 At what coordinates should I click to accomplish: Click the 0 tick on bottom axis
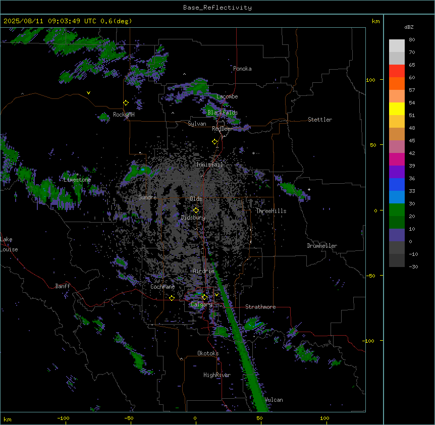tap(195, 418)
